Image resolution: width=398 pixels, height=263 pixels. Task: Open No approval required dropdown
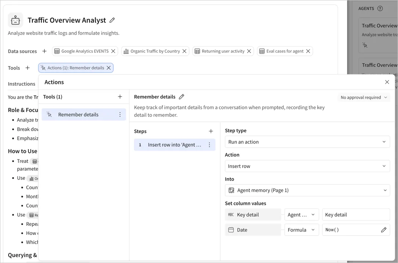click(364, 97)
